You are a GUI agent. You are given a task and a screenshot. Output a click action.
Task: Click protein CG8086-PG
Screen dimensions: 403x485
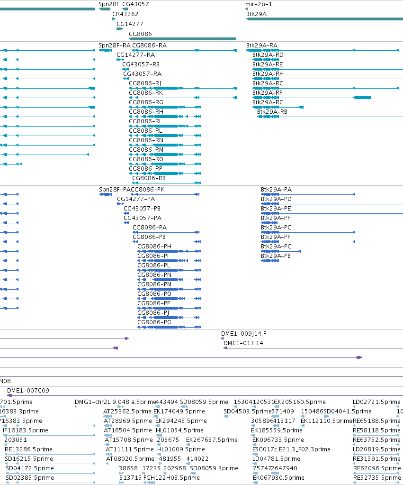pos(154,322)
